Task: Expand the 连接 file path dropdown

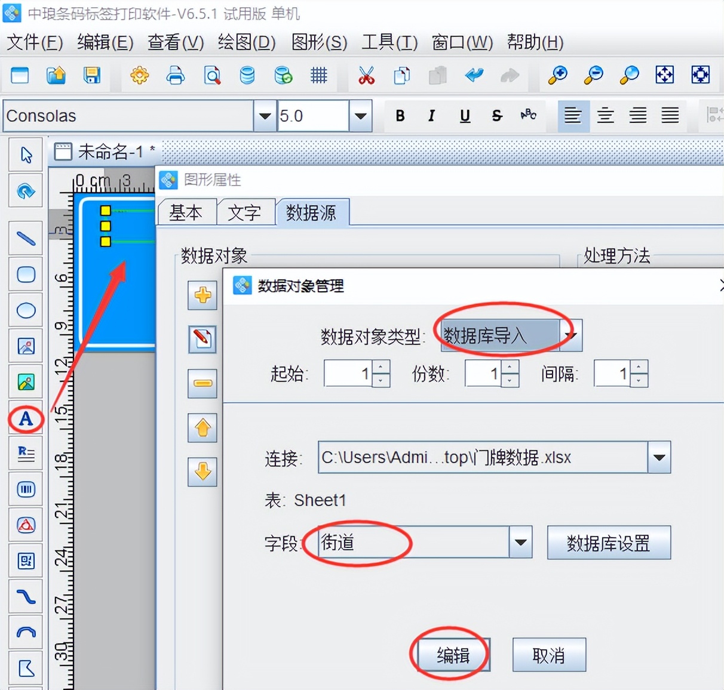Action: 659,457
